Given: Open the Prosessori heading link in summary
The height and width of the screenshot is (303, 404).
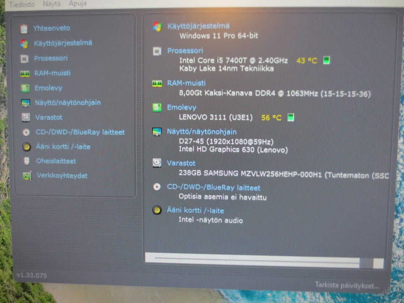Looking at the screenshot, I should 185,50.
